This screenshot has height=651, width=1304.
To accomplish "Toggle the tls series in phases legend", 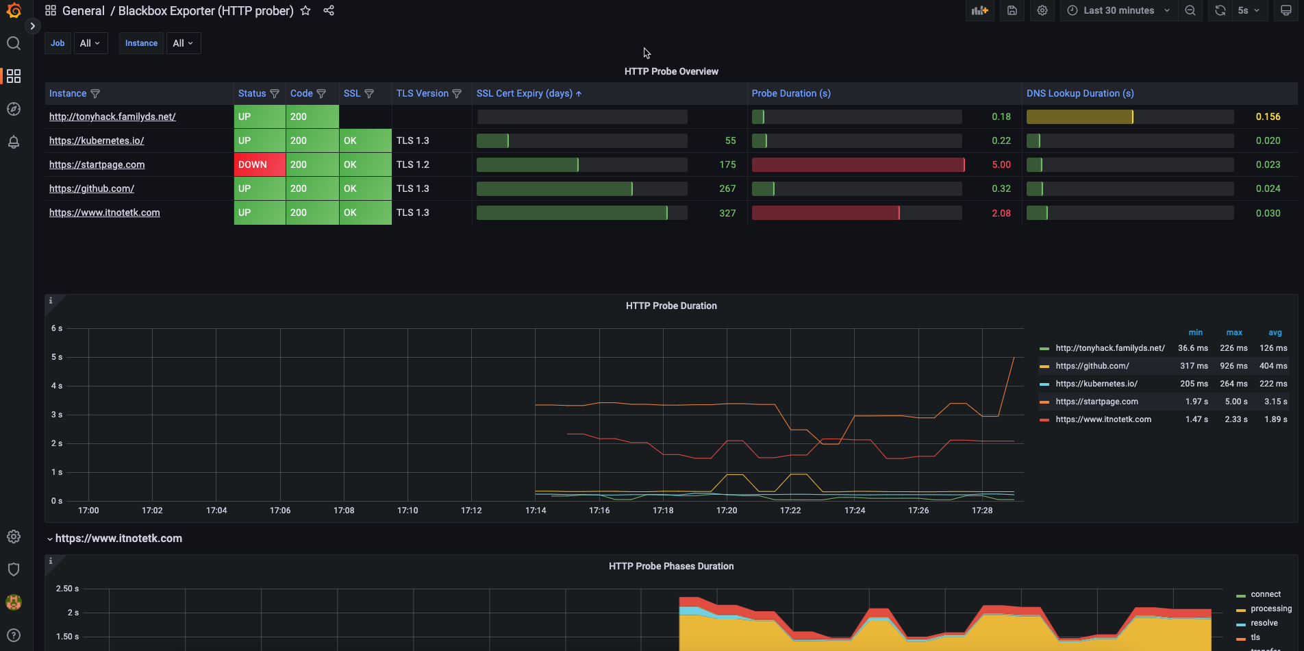I will click(x=1255, y=637).
